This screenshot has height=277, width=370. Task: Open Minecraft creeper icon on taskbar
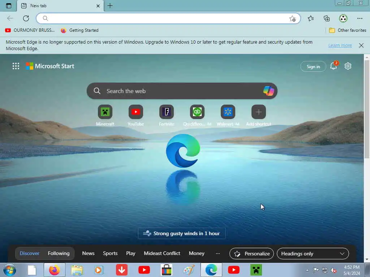[256, 270]
